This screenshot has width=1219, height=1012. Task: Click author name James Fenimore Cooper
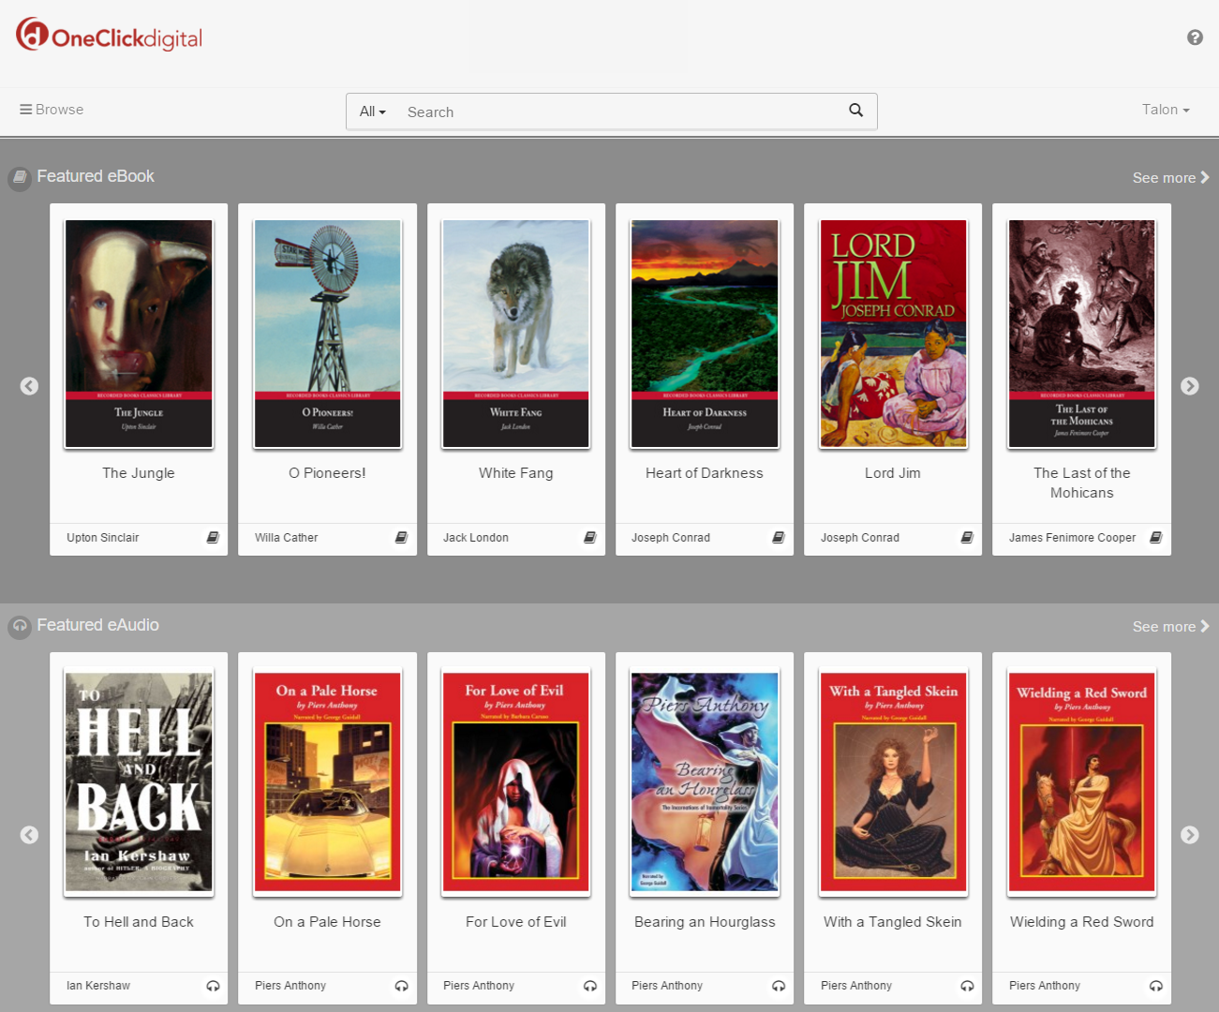coord(1073,538)
